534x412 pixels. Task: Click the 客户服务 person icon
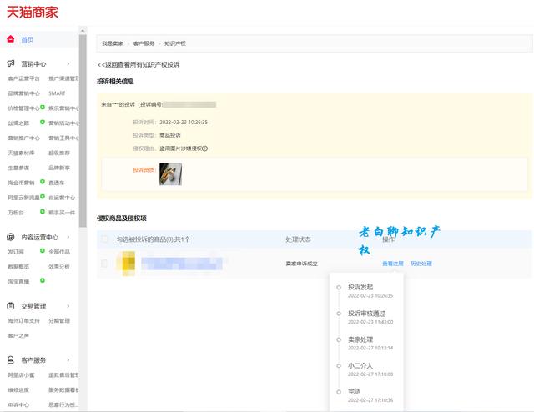coord(10,360)
